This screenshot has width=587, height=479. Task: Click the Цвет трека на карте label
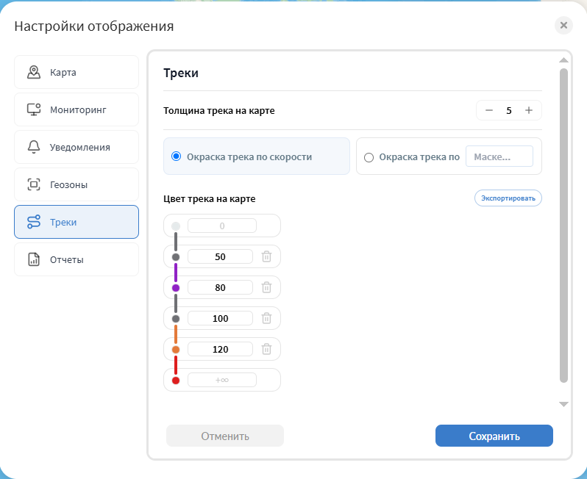point(209,199)
